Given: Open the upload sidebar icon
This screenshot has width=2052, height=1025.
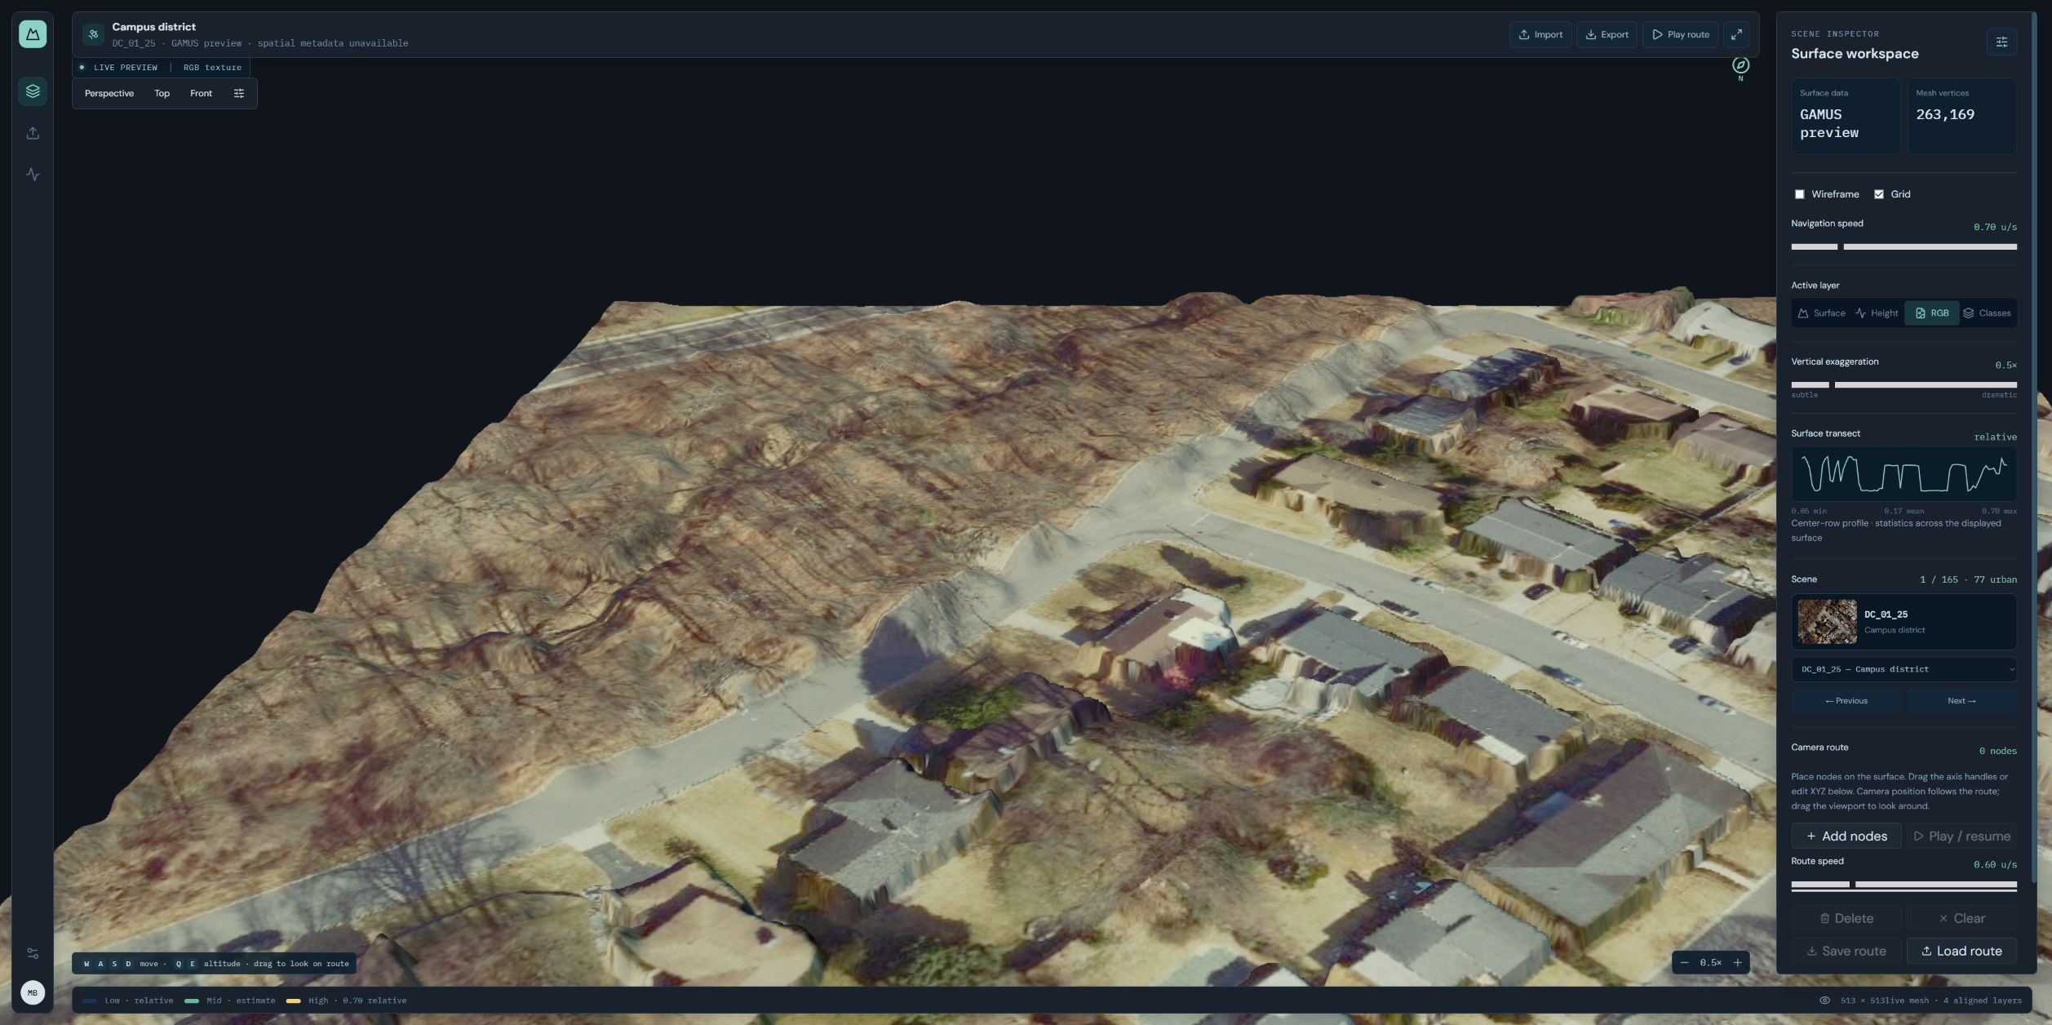Looking at the screenshot, I should point(33,133).
